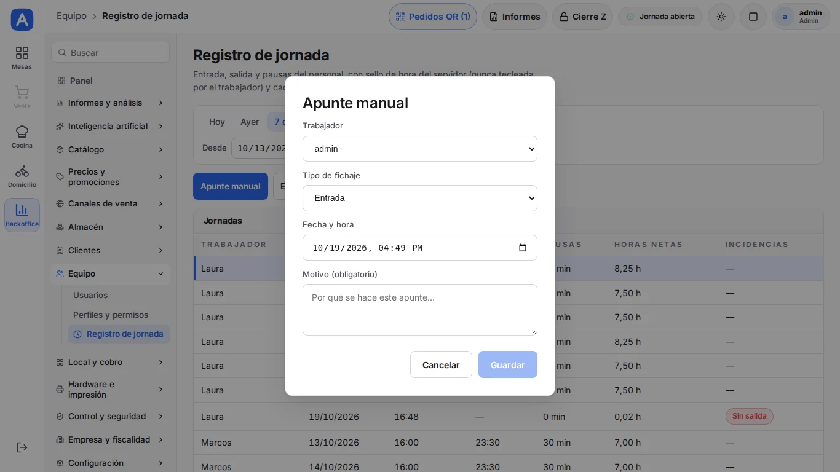
Task: Click the Apunte manual blue button
Action: (231, 186)
